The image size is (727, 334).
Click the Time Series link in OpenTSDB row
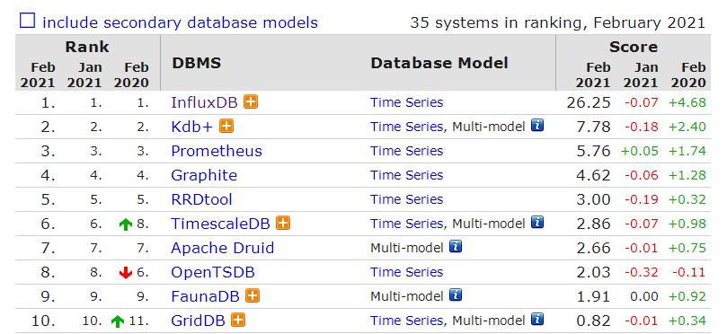(x=406, y=272)
